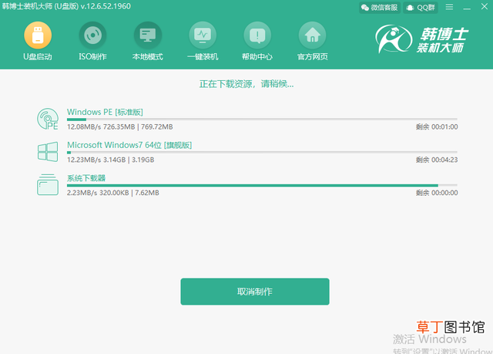Open the U盘启动 mode icon
The width and height of the screenshot is (493, 354).
pos(38,35)
